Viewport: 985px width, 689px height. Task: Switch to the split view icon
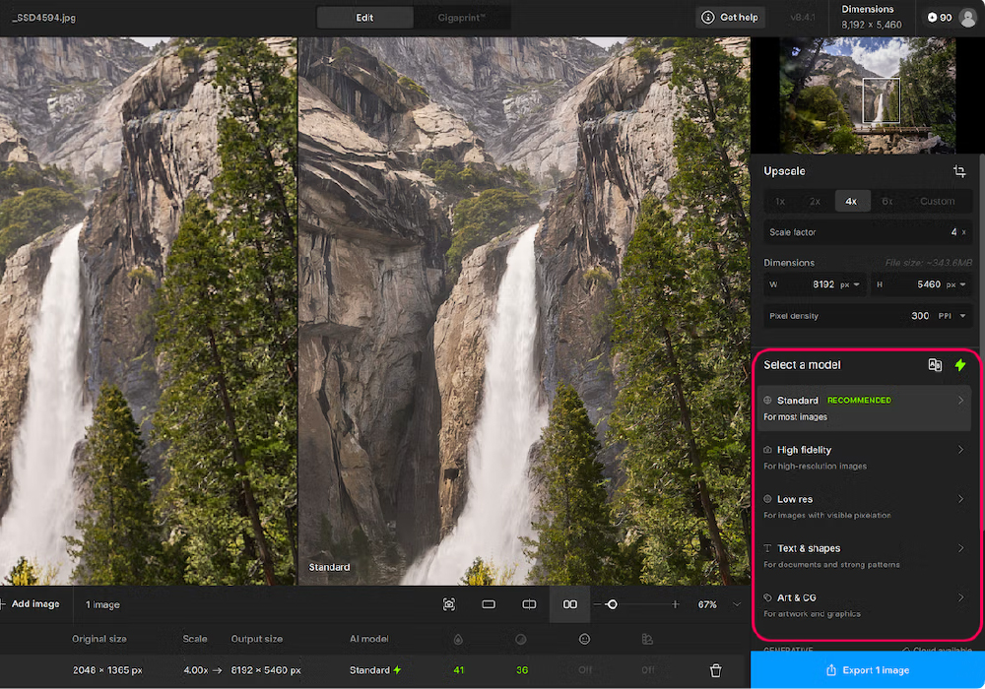[529, 604]
